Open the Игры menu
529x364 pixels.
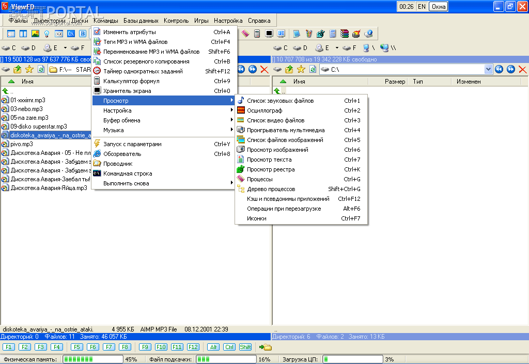tap(201, 21)
